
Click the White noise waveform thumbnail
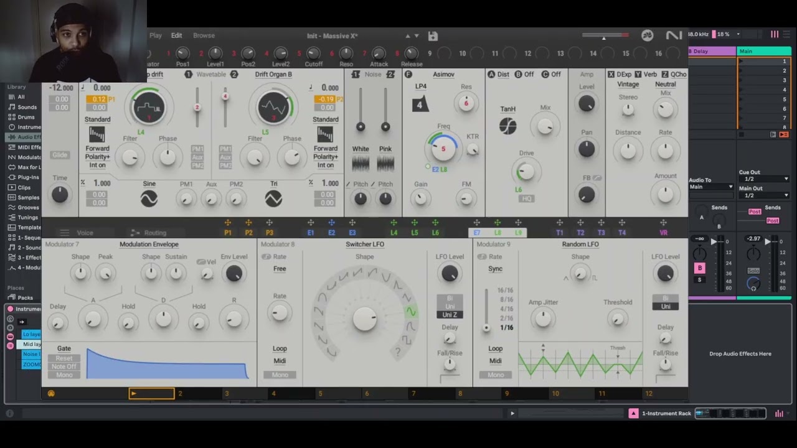(x=361, y=163)
